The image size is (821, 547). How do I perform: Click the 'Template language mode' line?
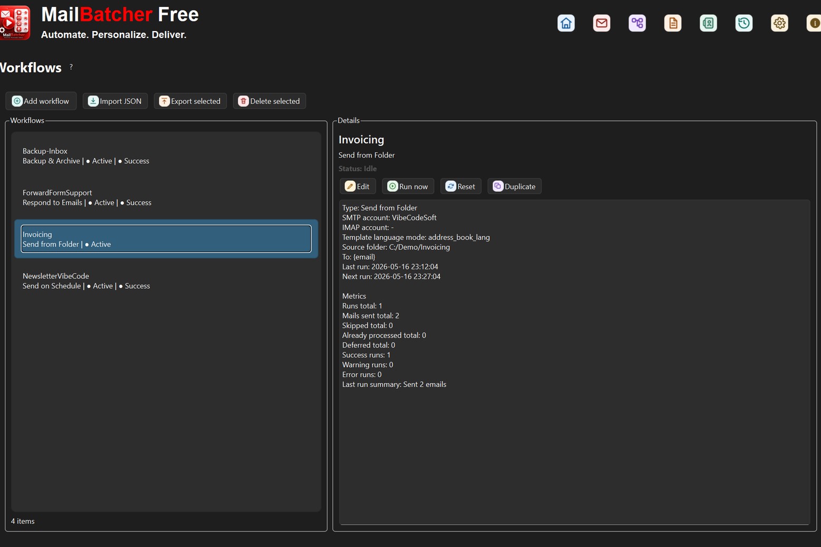coord(416,237)
